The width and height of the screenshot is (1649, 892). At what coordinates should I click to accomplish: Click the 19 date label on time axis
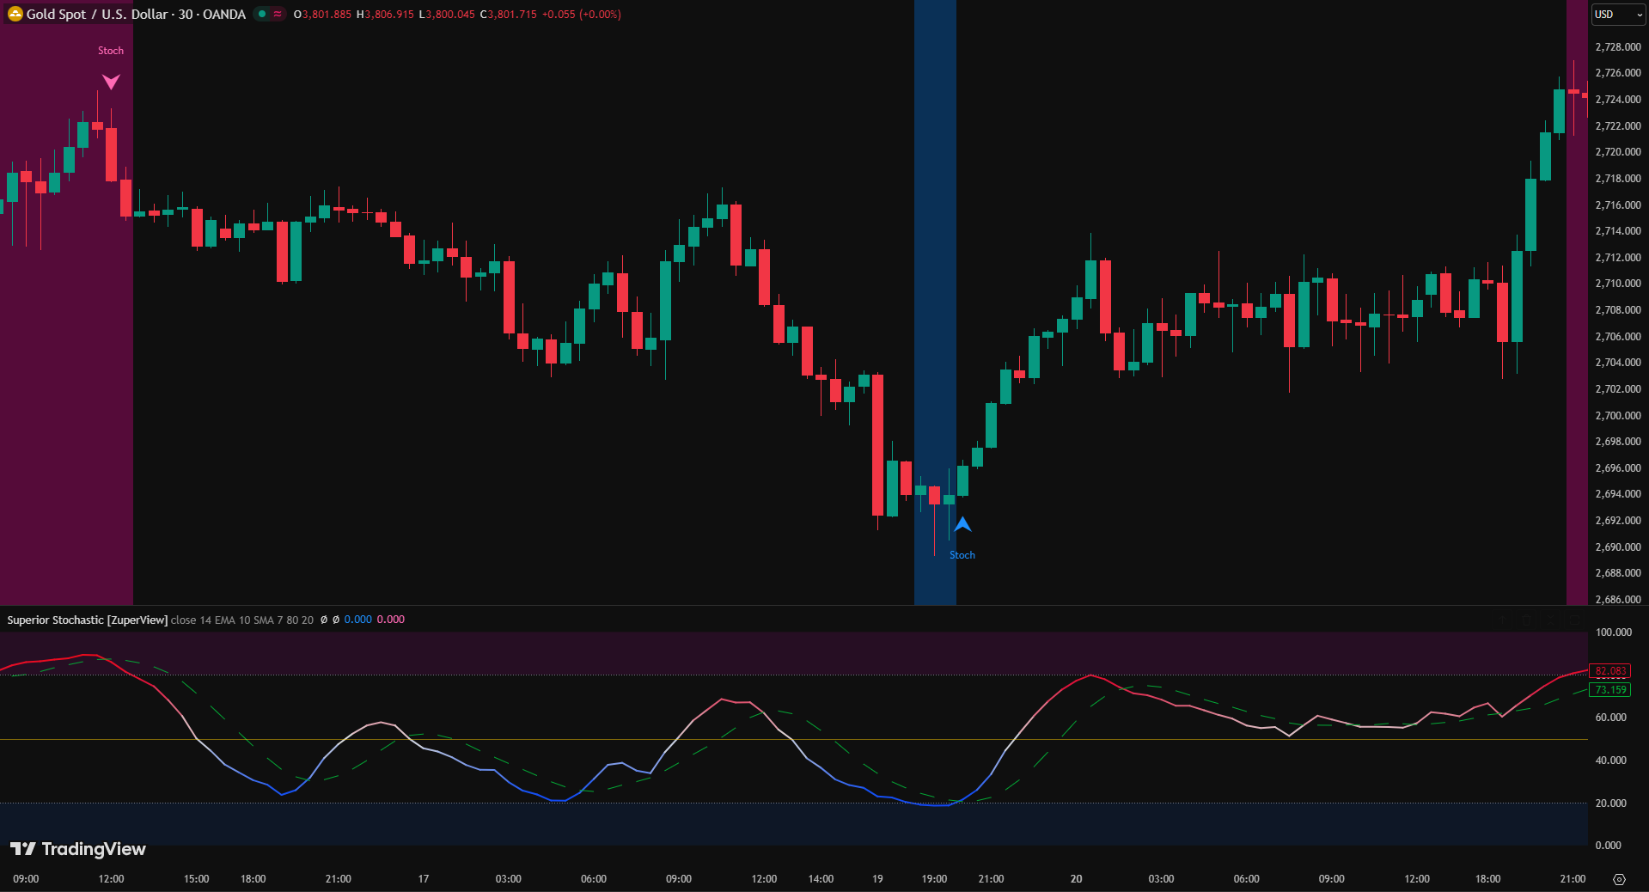pos(877,879)
